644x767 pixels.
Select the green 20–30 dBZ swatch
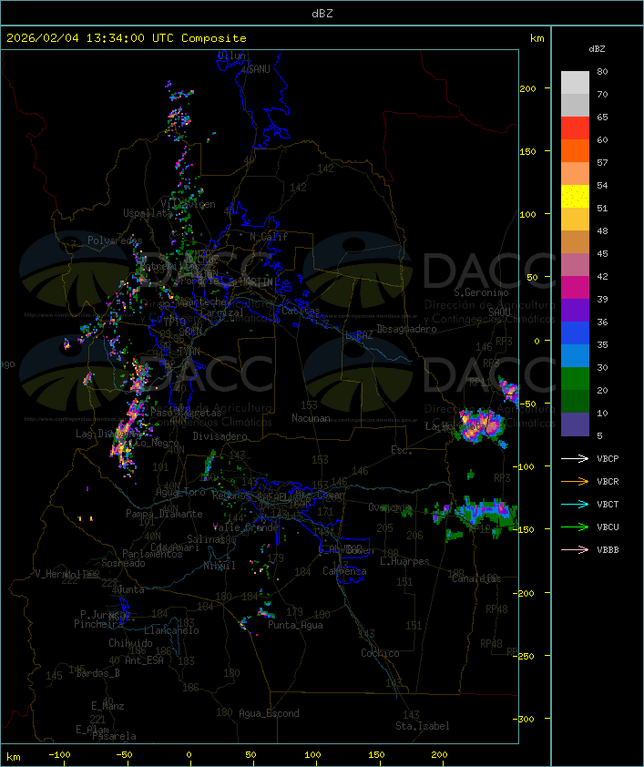pos(575,379)
